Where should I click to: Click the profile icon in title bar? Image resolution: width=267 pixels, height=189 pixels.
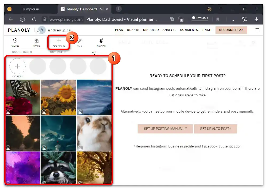[209, 9]
